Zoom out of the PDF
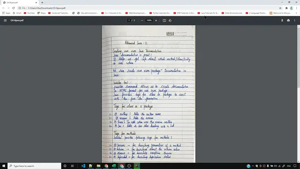This screenshot has width=300, height=169. (x=142, y=20)
